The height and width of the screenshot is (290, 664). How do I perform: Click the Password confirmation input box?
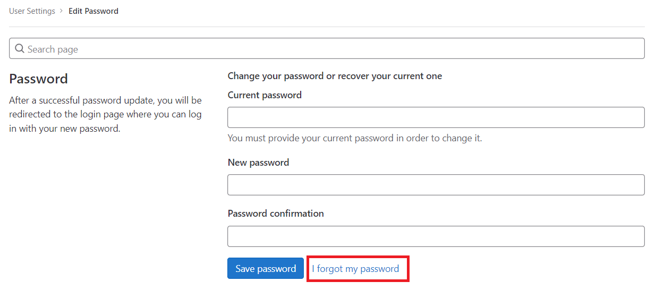coord(436,236)
